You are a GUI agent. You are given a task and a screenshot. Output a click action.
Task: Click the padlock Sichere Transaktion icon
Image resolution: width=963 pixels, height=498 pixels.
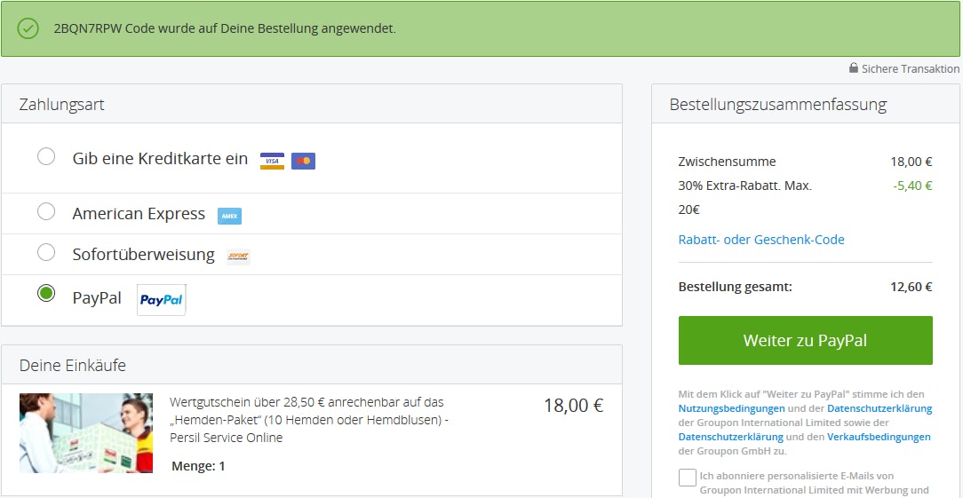click(854, 68)
